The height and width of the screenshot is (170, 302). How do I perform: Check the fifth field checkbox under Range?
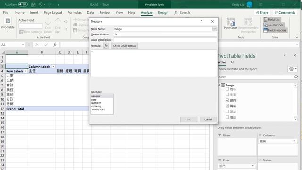(x=227, y=111)
